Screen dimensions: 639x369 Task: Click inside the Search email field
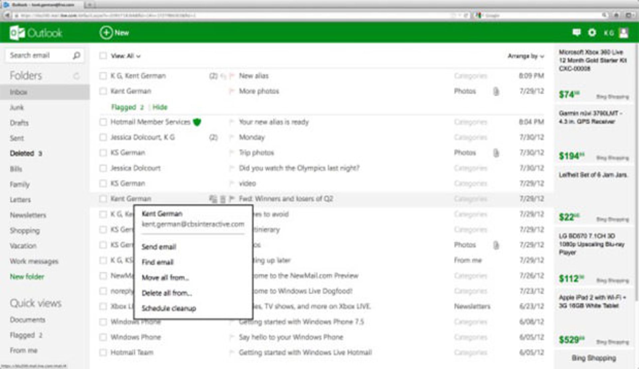click(38, 55)
